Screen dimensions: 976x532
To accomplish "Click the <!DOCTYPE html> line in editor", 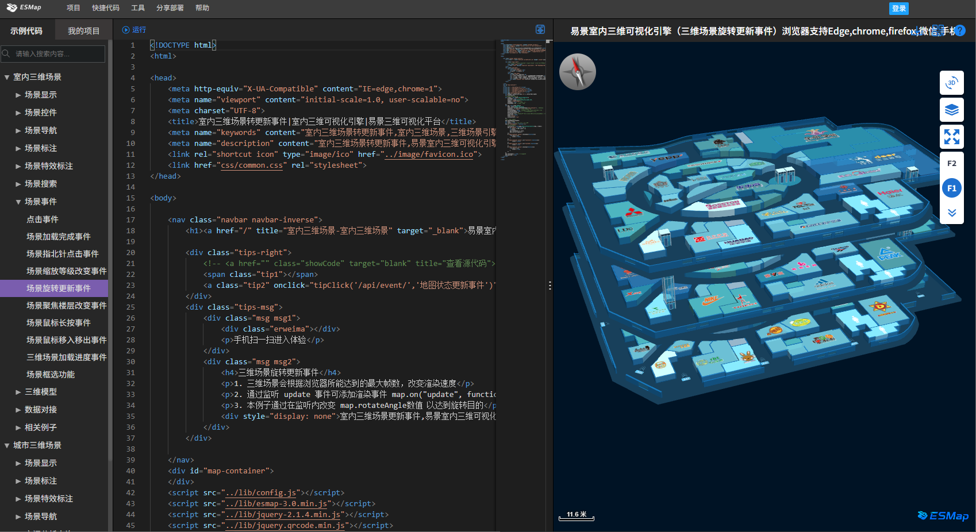I will pyautogui.click(x=183, y=45).
